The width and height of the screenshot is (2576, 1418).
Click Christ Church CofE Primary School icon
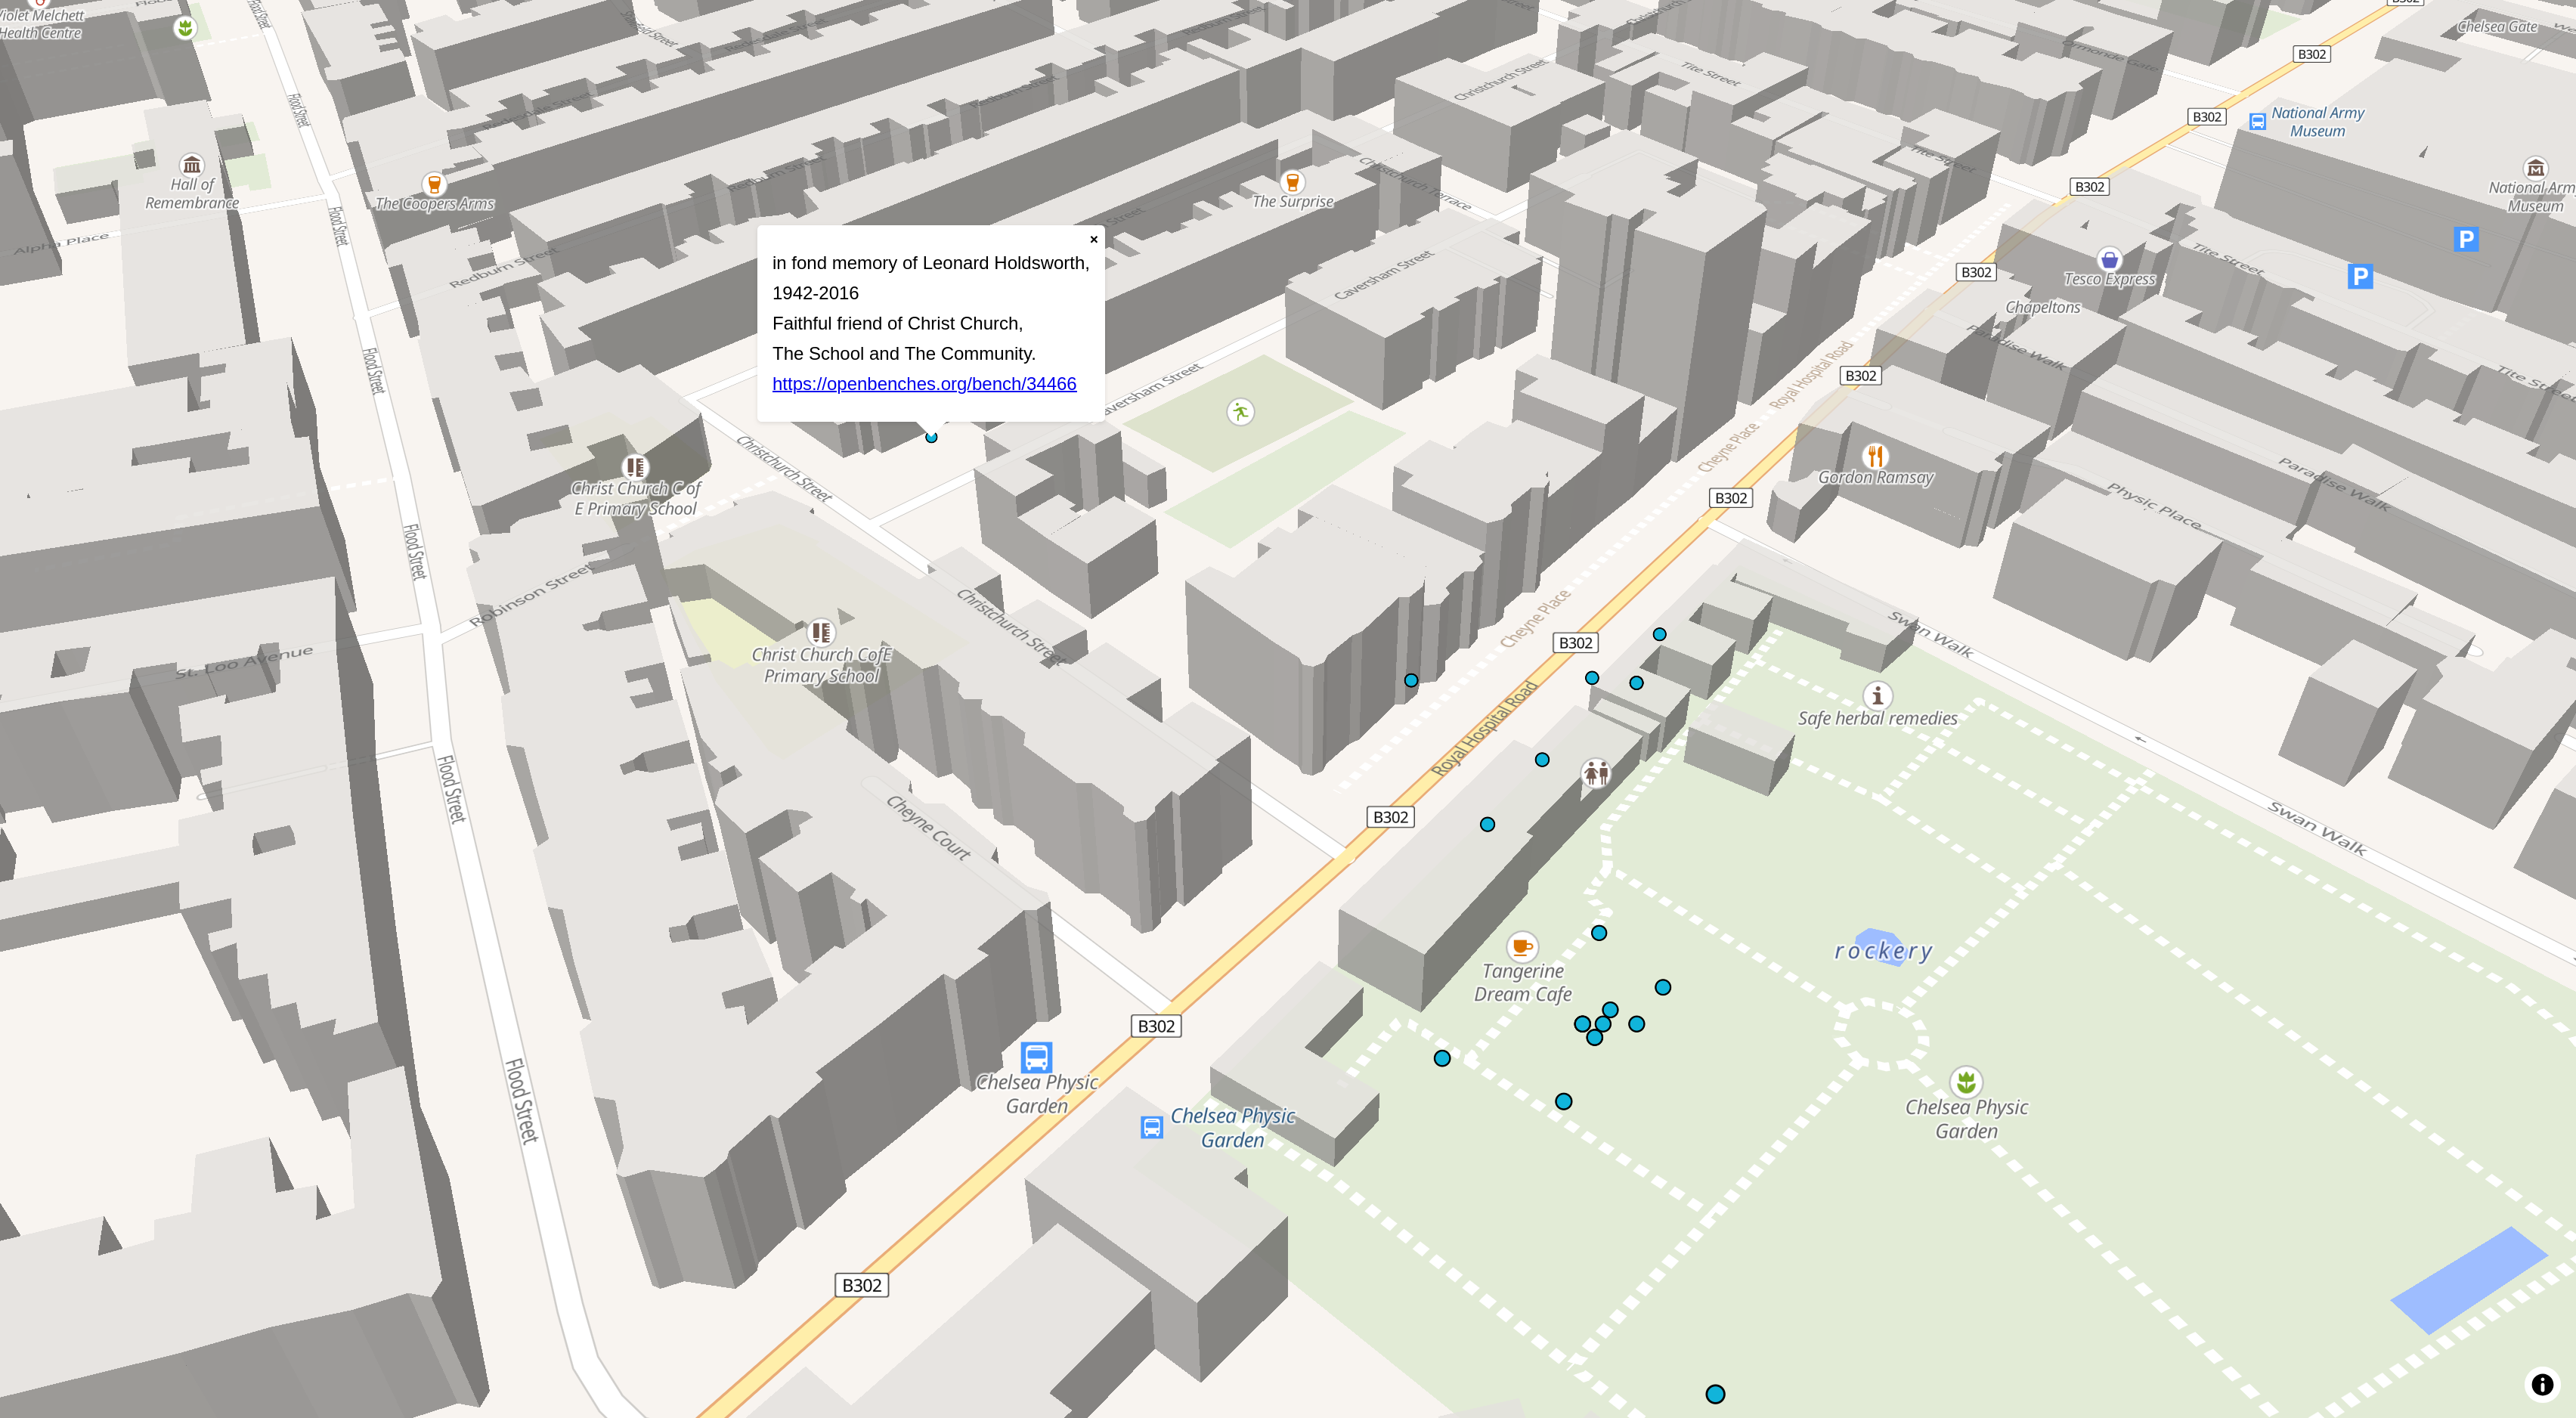pos(821,632)
